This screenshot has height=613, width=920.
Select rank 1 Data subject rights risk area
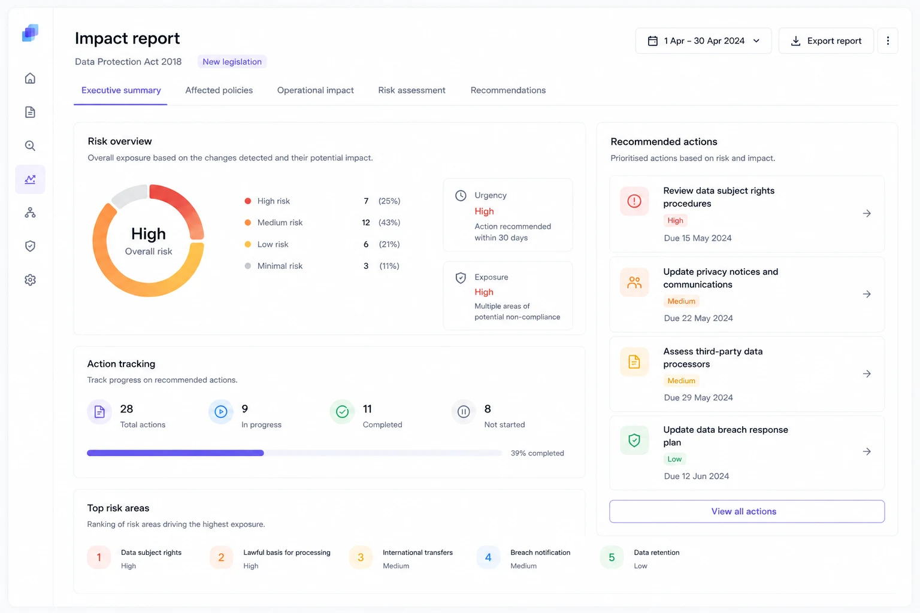tap(135, 558)
